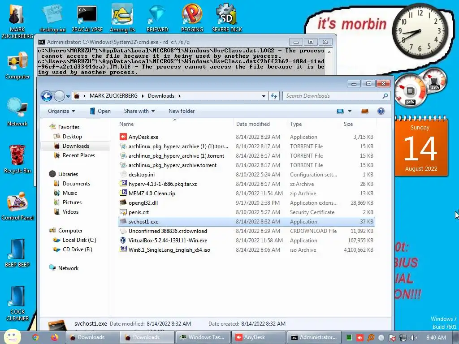This screenshot has width=459, height=344.
Task: Select opengl32.dll file
Action: [x=246, y=203]
